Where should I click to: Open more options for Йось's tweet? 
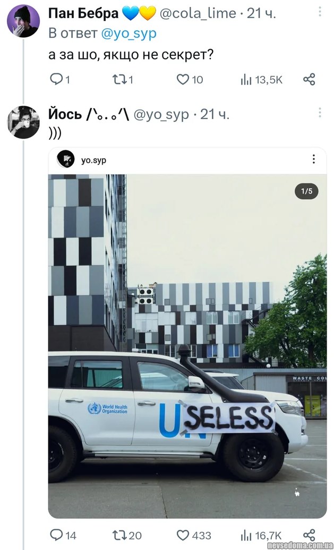[320, 113]
